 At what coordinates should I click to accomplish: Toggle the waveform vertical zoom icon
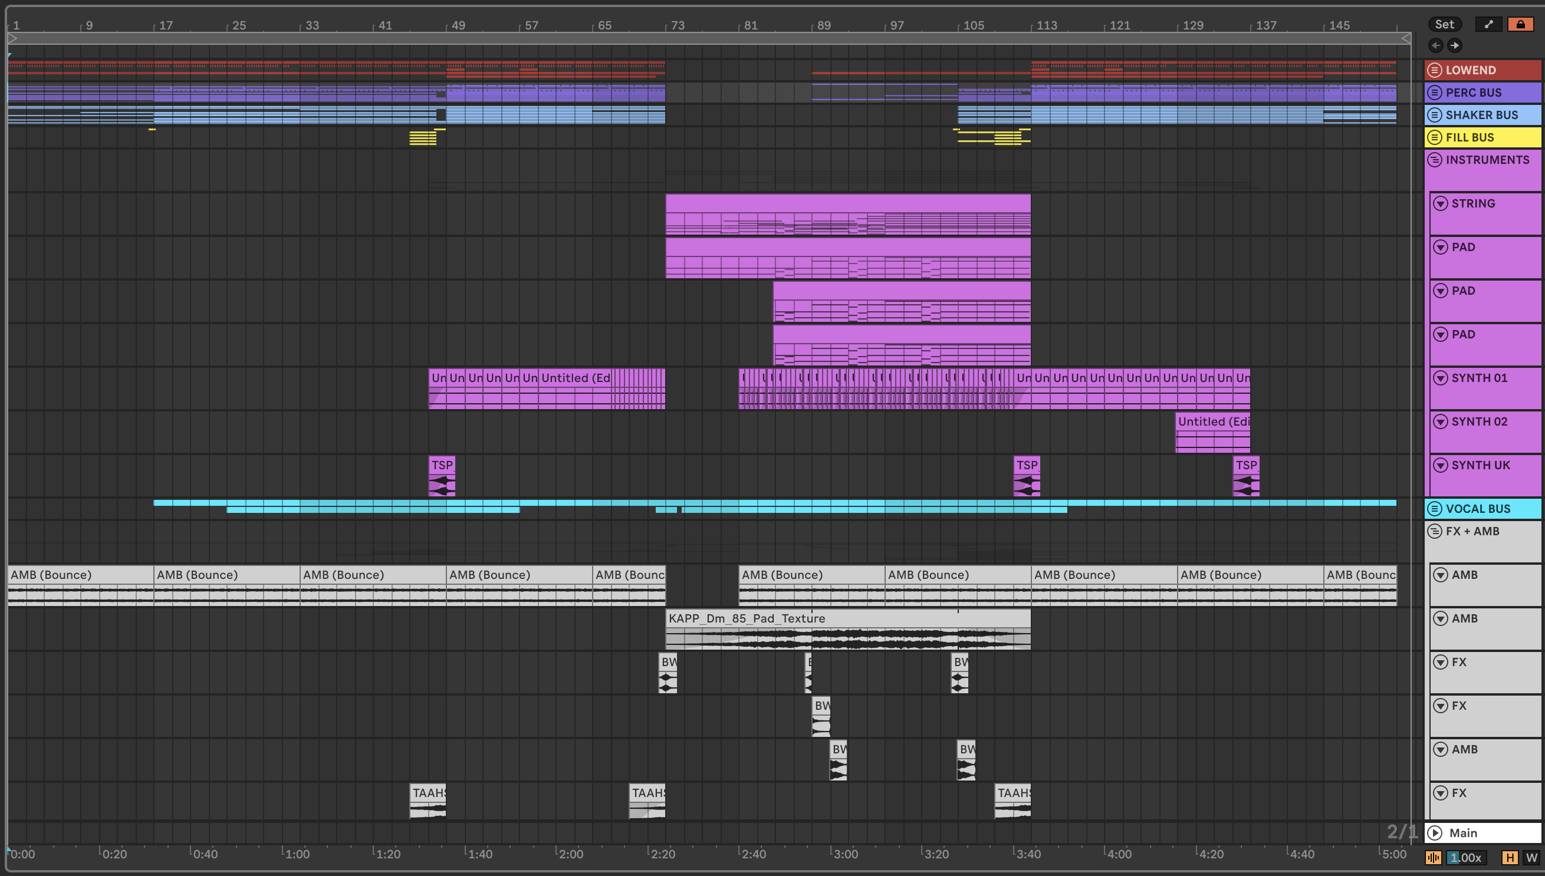pos(1434,857)
